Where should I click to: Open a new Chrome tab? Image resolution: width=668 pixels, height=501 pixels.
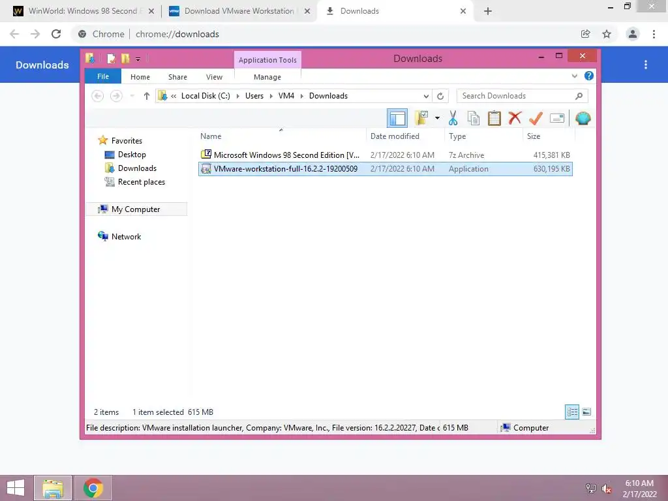pyautogui.click(x=488, y=11)
